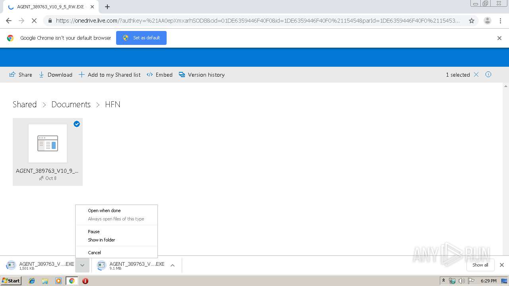Open the Chrome profile avatar
509x286 pixels.
coord(488,21)
